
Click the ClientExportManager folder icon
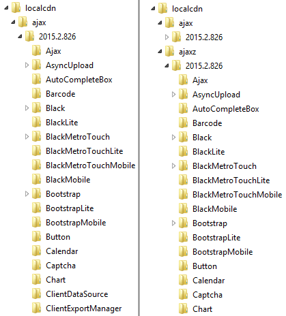coord(37,308)
